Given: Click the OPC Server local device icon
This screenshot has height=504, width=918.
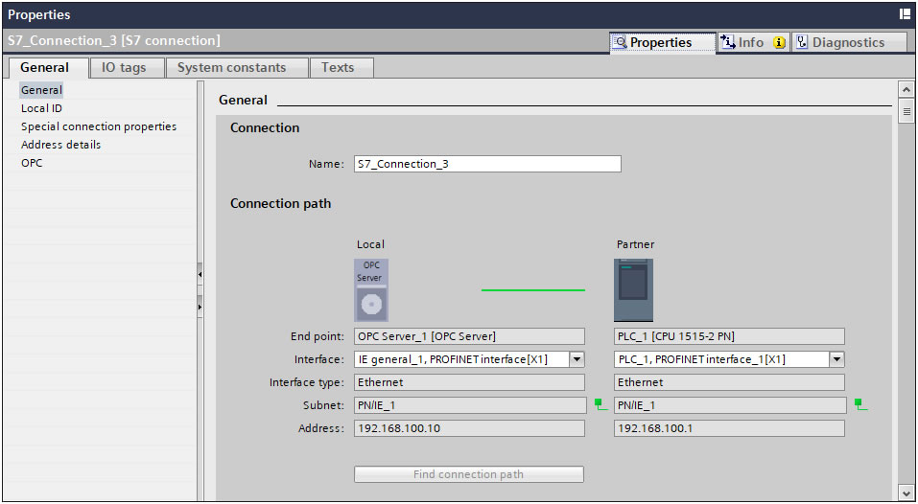Looking at the screenshot, I should tap(371, 290).
